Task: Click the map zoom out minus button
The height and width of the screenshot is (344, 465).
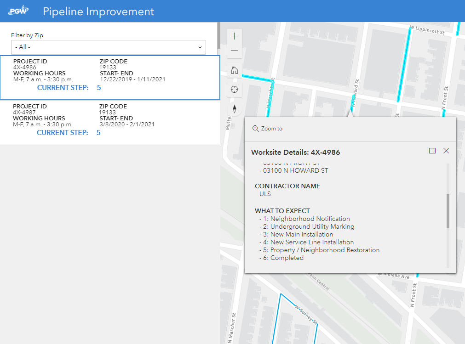Action: [x=235, y=51]
